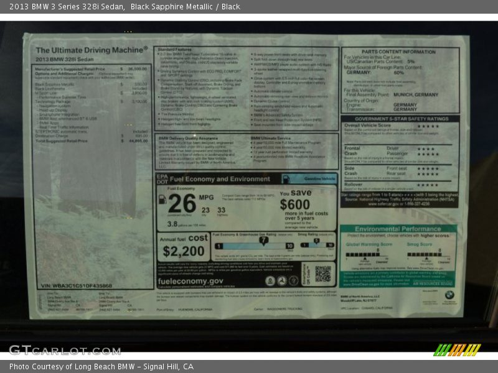Click the Long Beach BMW photo credit text
Viewport: 498px width, 373px height.
click(x=101, y=367)
